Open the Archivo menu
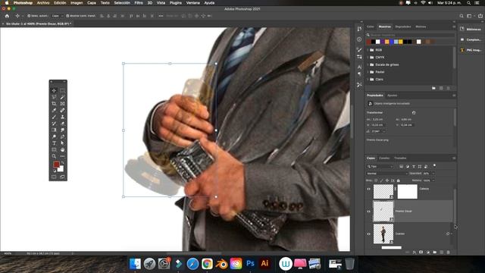This screenshot has width=485, height=273. click(43, 3)
